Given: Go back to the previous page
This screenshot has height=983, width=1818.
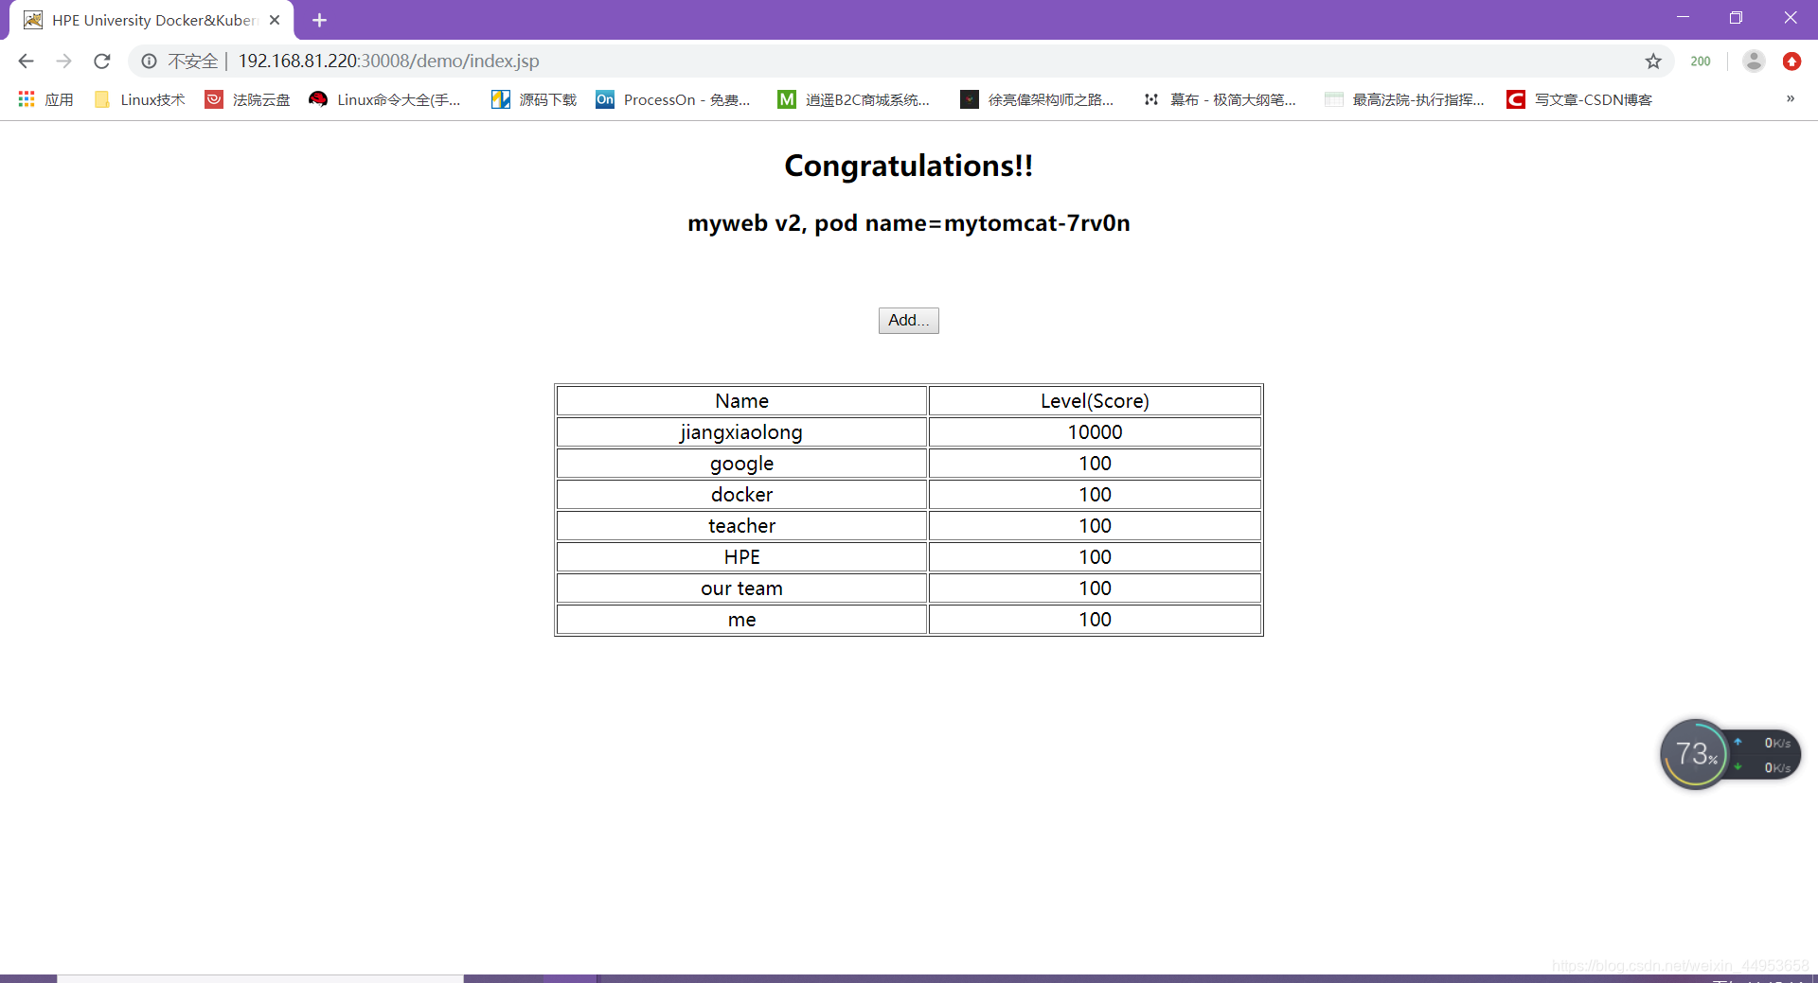Looking at the screenshot, I should [26, 61].
